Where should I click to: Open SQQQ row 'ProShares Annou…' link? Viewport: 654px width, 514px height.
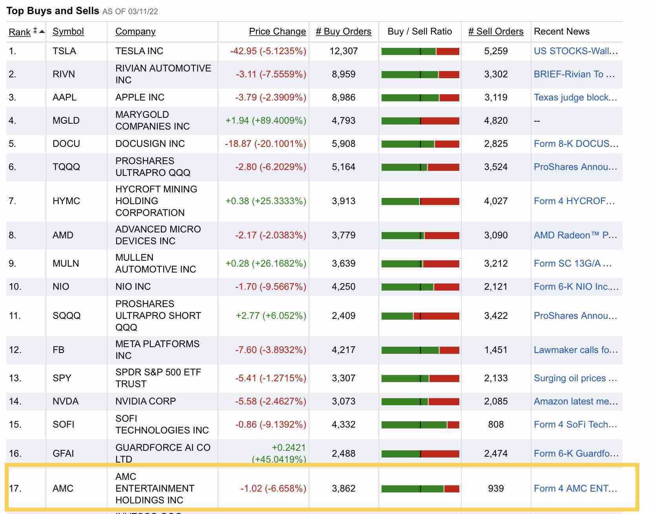point(575,316)
